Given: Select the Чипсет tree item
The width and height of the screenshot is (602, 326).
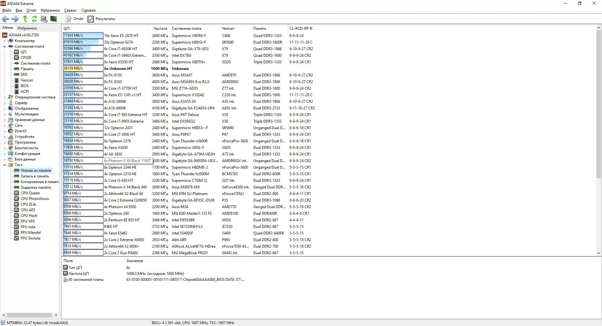Looking at the screenshot, I should tap(27, 80).
